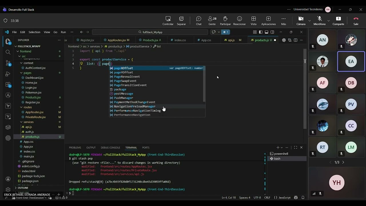Open Source Control view with 6 changes badge

click(8, 63)
